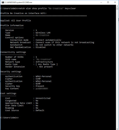Click the Connect automatically value
The width and height of the screenshot is (119, 130).
48,40
